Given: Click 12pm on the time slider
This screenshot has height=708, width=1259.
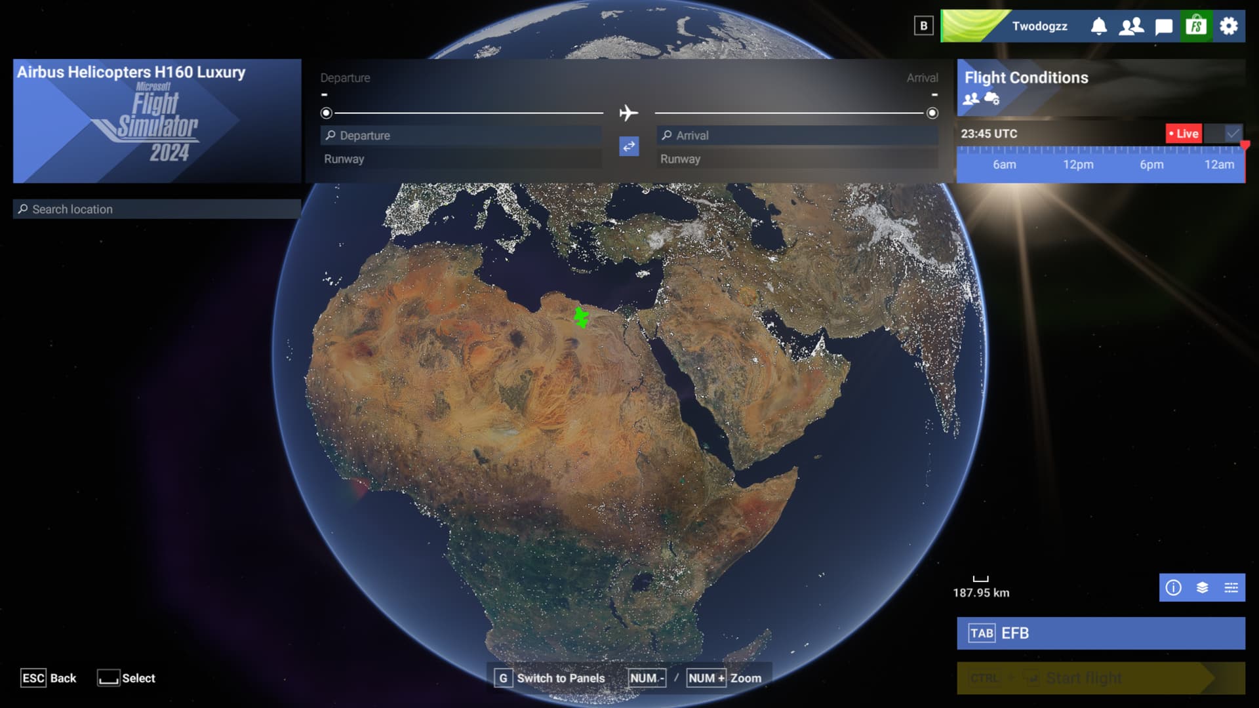Looking at the screenshot, I should (x=1078, y=165).
